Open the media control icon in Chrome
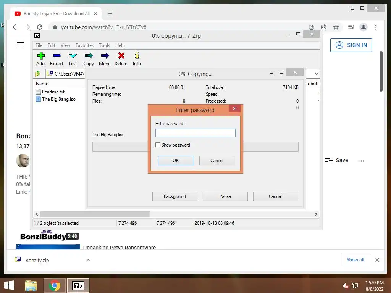391x293 pixels. 351,27
